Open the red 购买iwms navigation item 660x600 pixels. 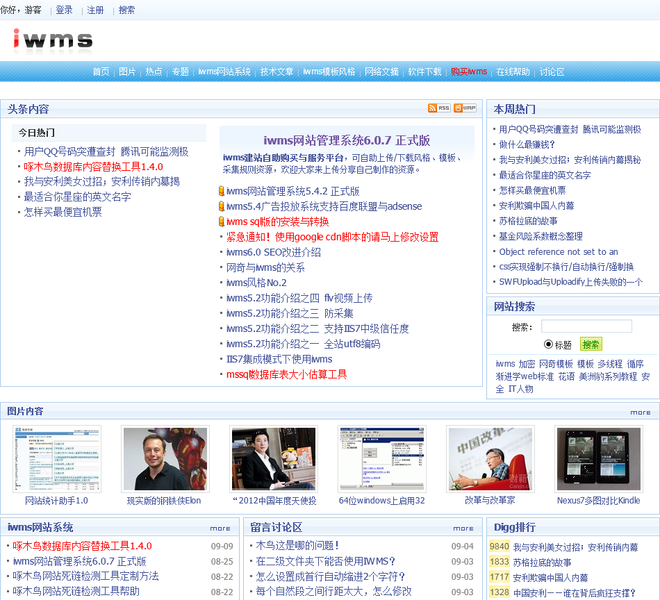pos(469,72)
